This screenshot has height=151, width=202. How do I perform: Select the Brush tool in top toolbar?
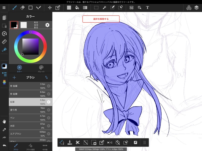point(15,8)
